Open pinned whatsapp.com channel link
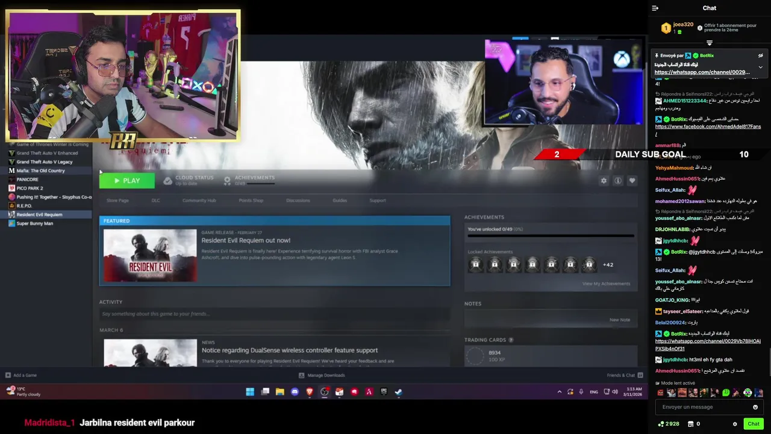The image size is (771, 434). click(x=702, y=72)
